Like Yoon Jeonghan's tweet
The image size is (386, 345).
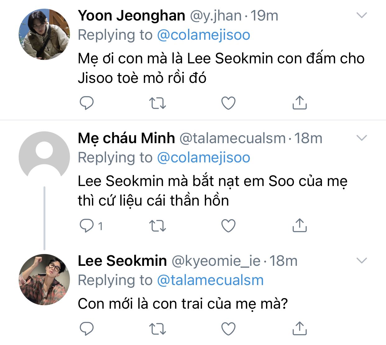228,103
